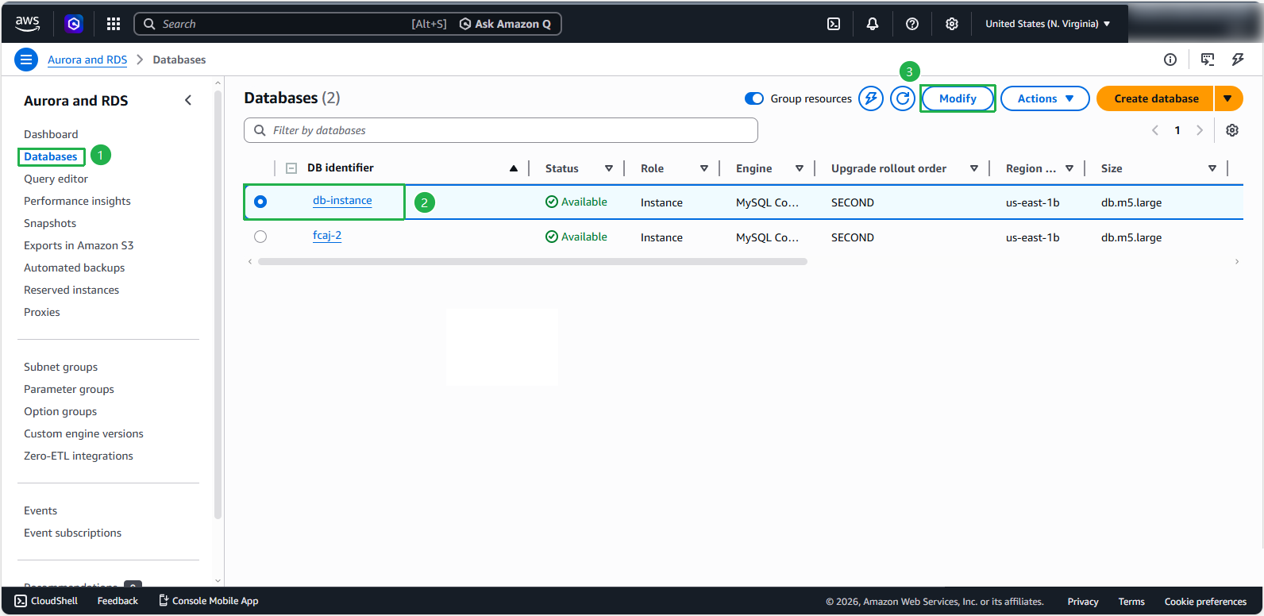The width and height of the screenshot is (1264, 616).
Task: Collapse the DB identifier group toggle
Action: 291,168
